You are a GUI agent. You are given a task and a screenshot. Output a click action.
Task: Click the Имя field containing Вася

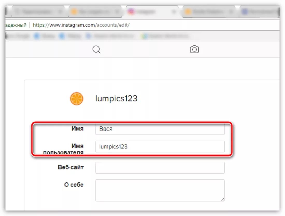pyautogui.click(x=160, y=129)
